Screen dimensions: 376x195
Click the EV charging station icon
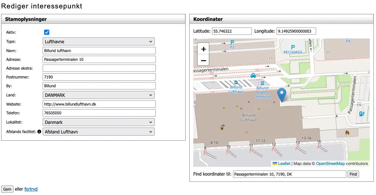pyautogui.click(x=361, y=114)
